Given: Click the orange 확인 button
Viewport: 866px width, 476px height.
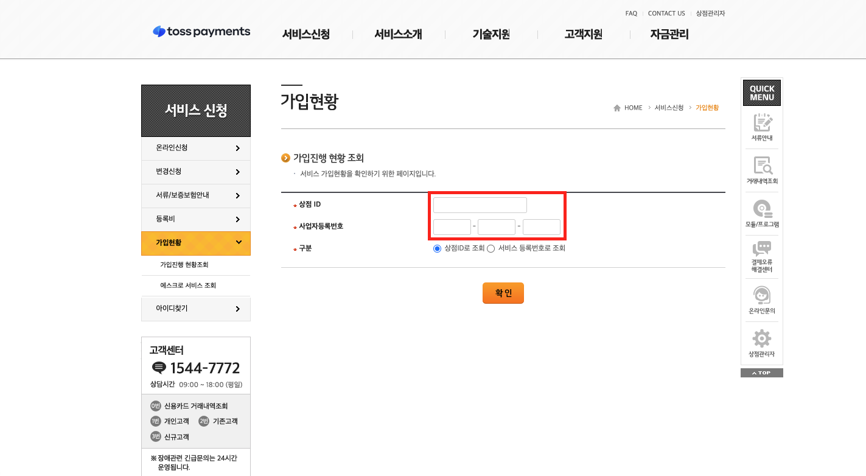Looking at the screenshot, I should 503,293.
